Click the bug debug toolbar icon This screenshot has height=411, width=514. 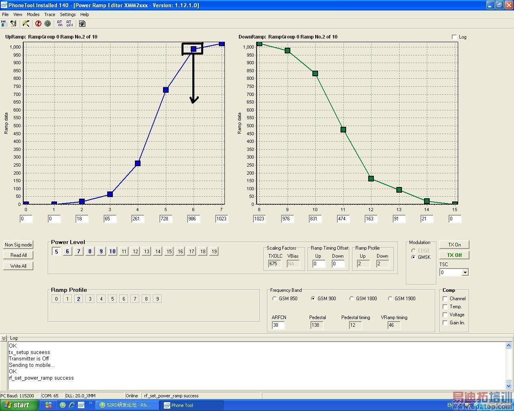tap(82, 24)
